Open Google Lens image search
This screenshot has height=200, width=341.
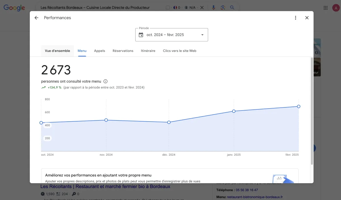[x=223, y=8]
